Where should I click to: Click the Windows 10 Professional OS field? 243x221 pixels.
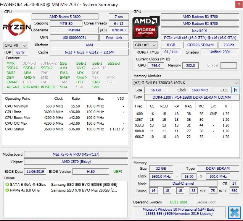click(x=179, y=211)
